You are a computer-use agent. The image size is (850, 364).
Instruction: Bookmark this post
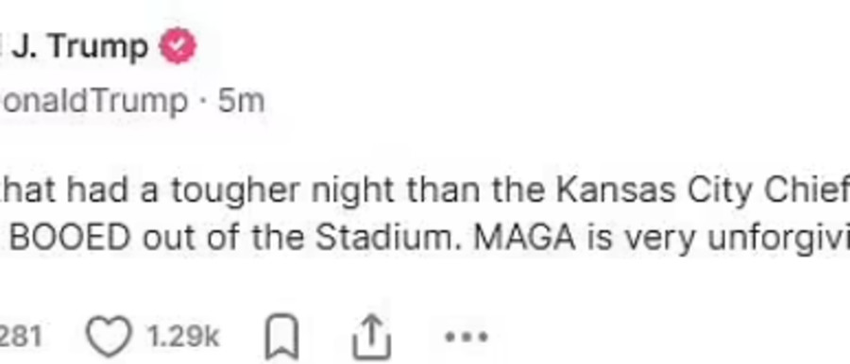pyautogui.click(x=280, y=337)
